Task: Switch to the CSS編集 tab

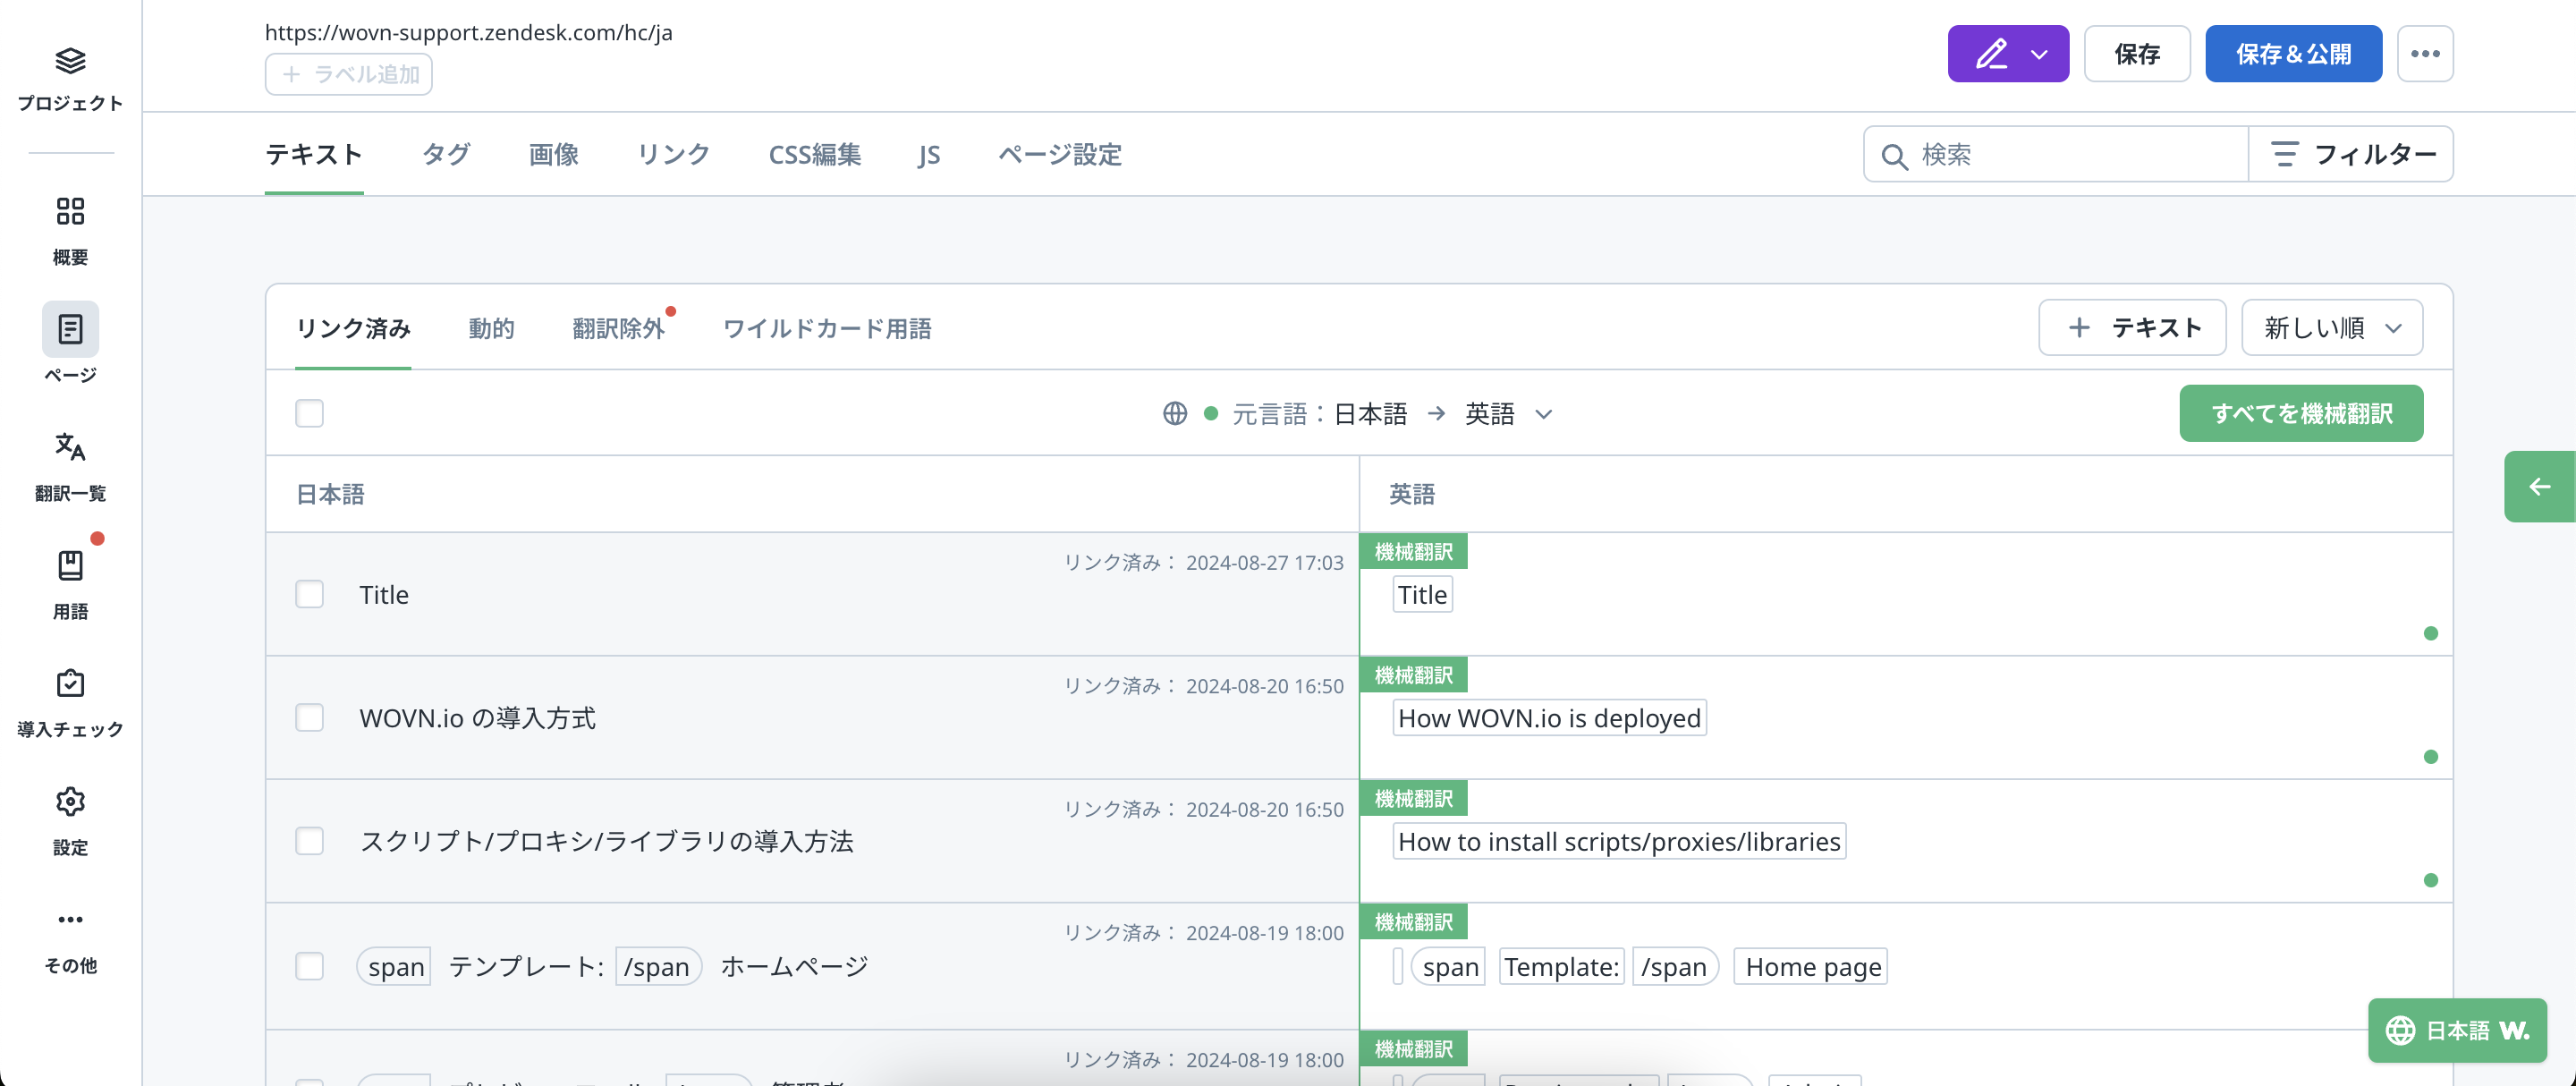Action: [x=814, y=155]
